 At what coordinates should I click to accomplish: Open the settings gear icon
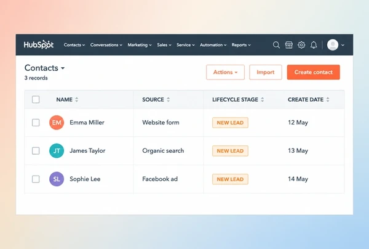(x=301, y=45)
